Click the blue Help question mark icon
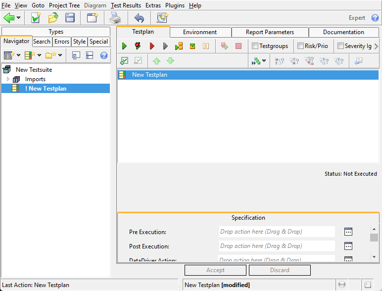This screenshot has height=291, width=382. point(375,18)
